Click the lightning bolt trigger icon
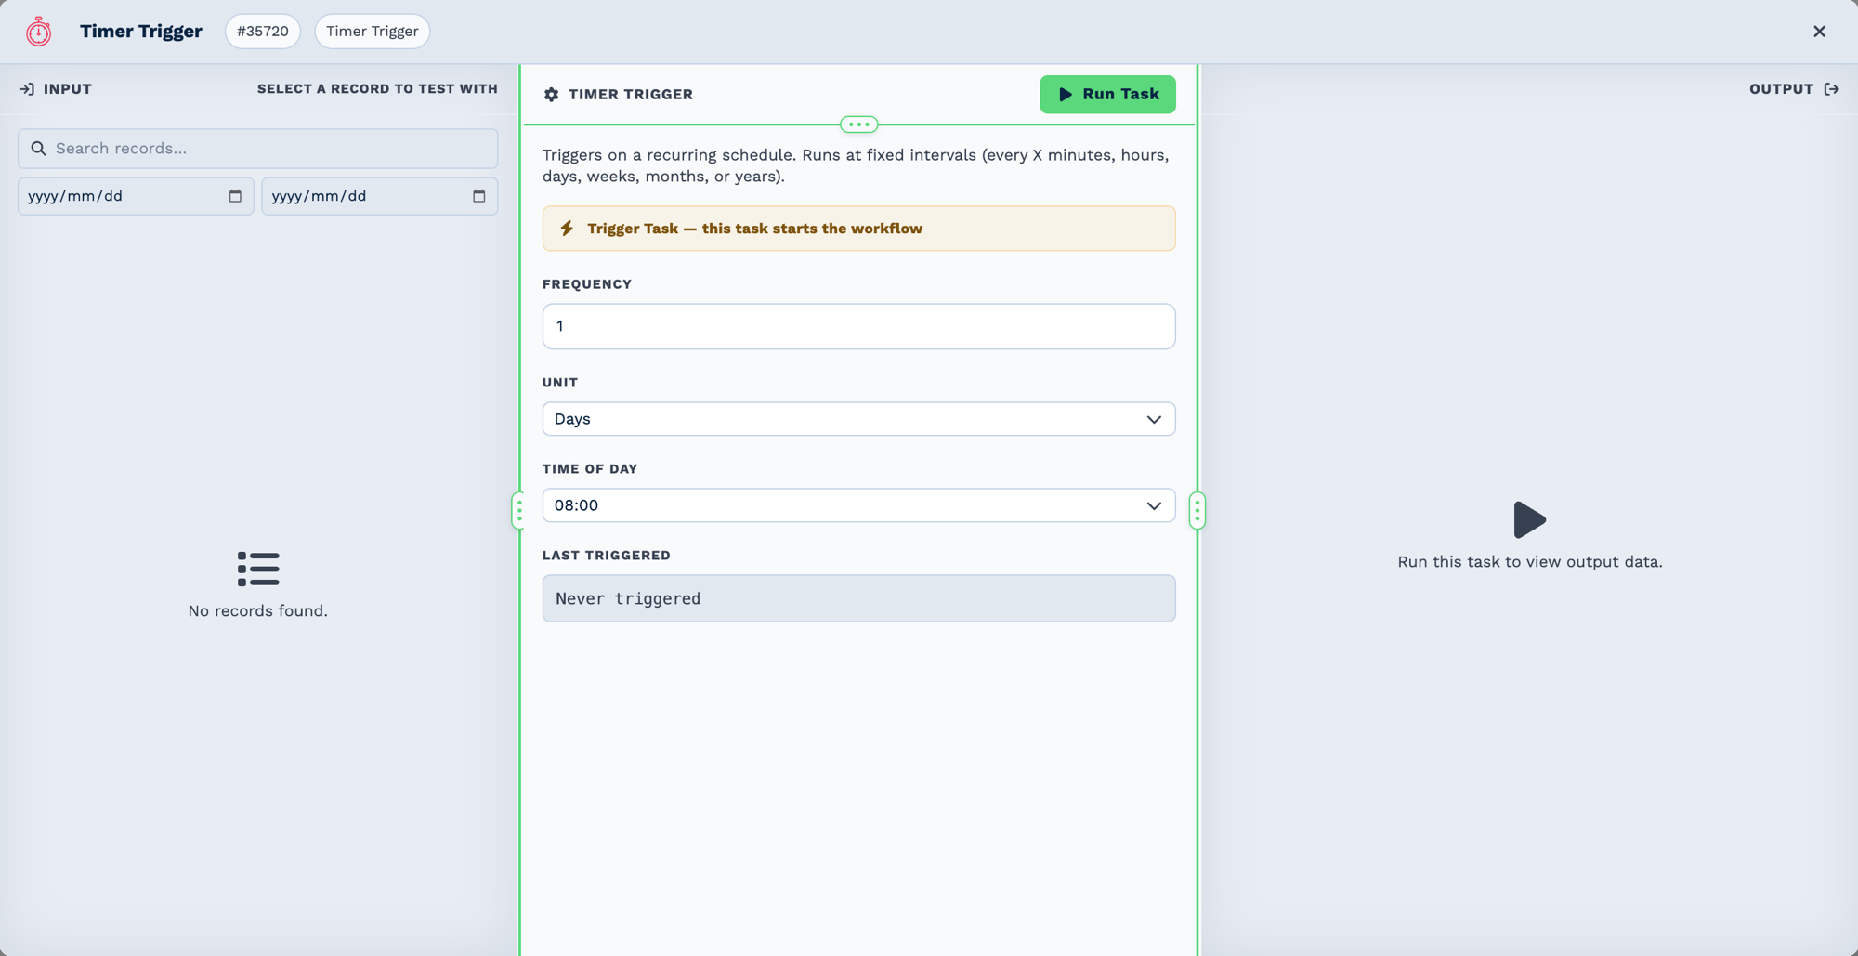The image size is (1858, 956). 567,229
